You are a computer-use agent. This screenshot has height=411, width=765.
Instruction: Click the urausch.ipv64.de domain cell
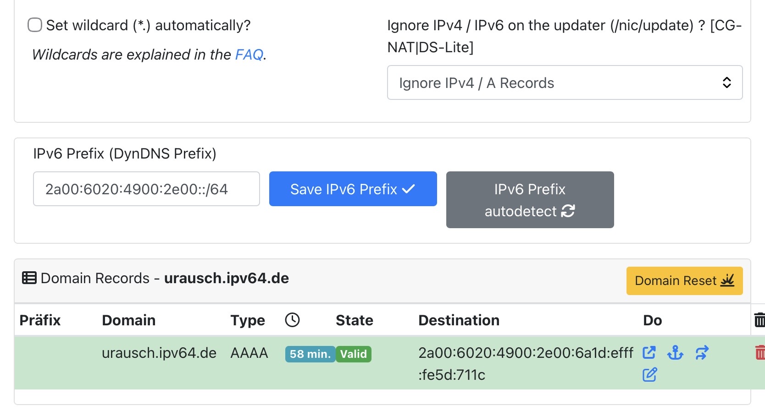[159, 353]
